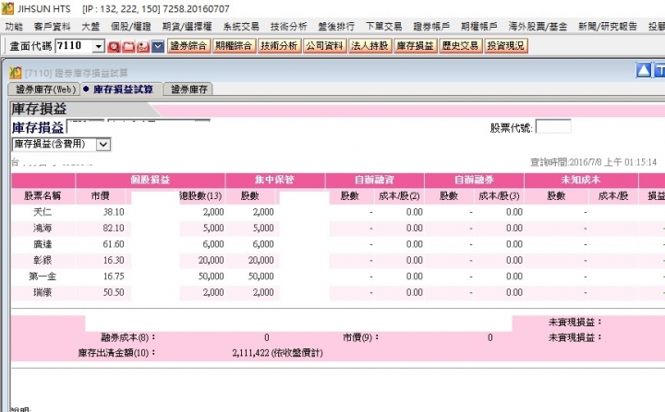Click the 法人持股 toolbar button
The height and width of the screenshot is (412, 665).
pyautogui.click(x=369, y=46)
